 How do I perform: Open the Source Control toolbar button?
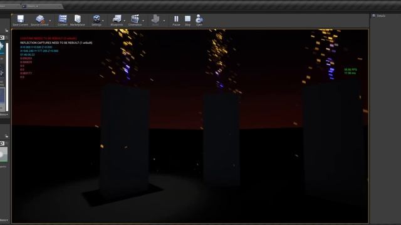pyautogui.click(x=39, y=21)
